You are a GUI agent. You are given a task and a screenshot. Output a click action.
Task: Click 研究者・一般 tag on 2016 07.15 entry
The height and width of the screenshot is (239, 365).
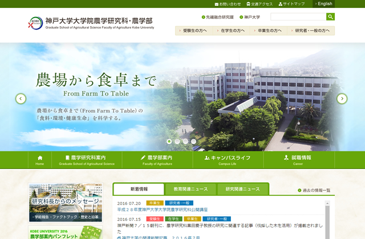(x=217, y=219)
